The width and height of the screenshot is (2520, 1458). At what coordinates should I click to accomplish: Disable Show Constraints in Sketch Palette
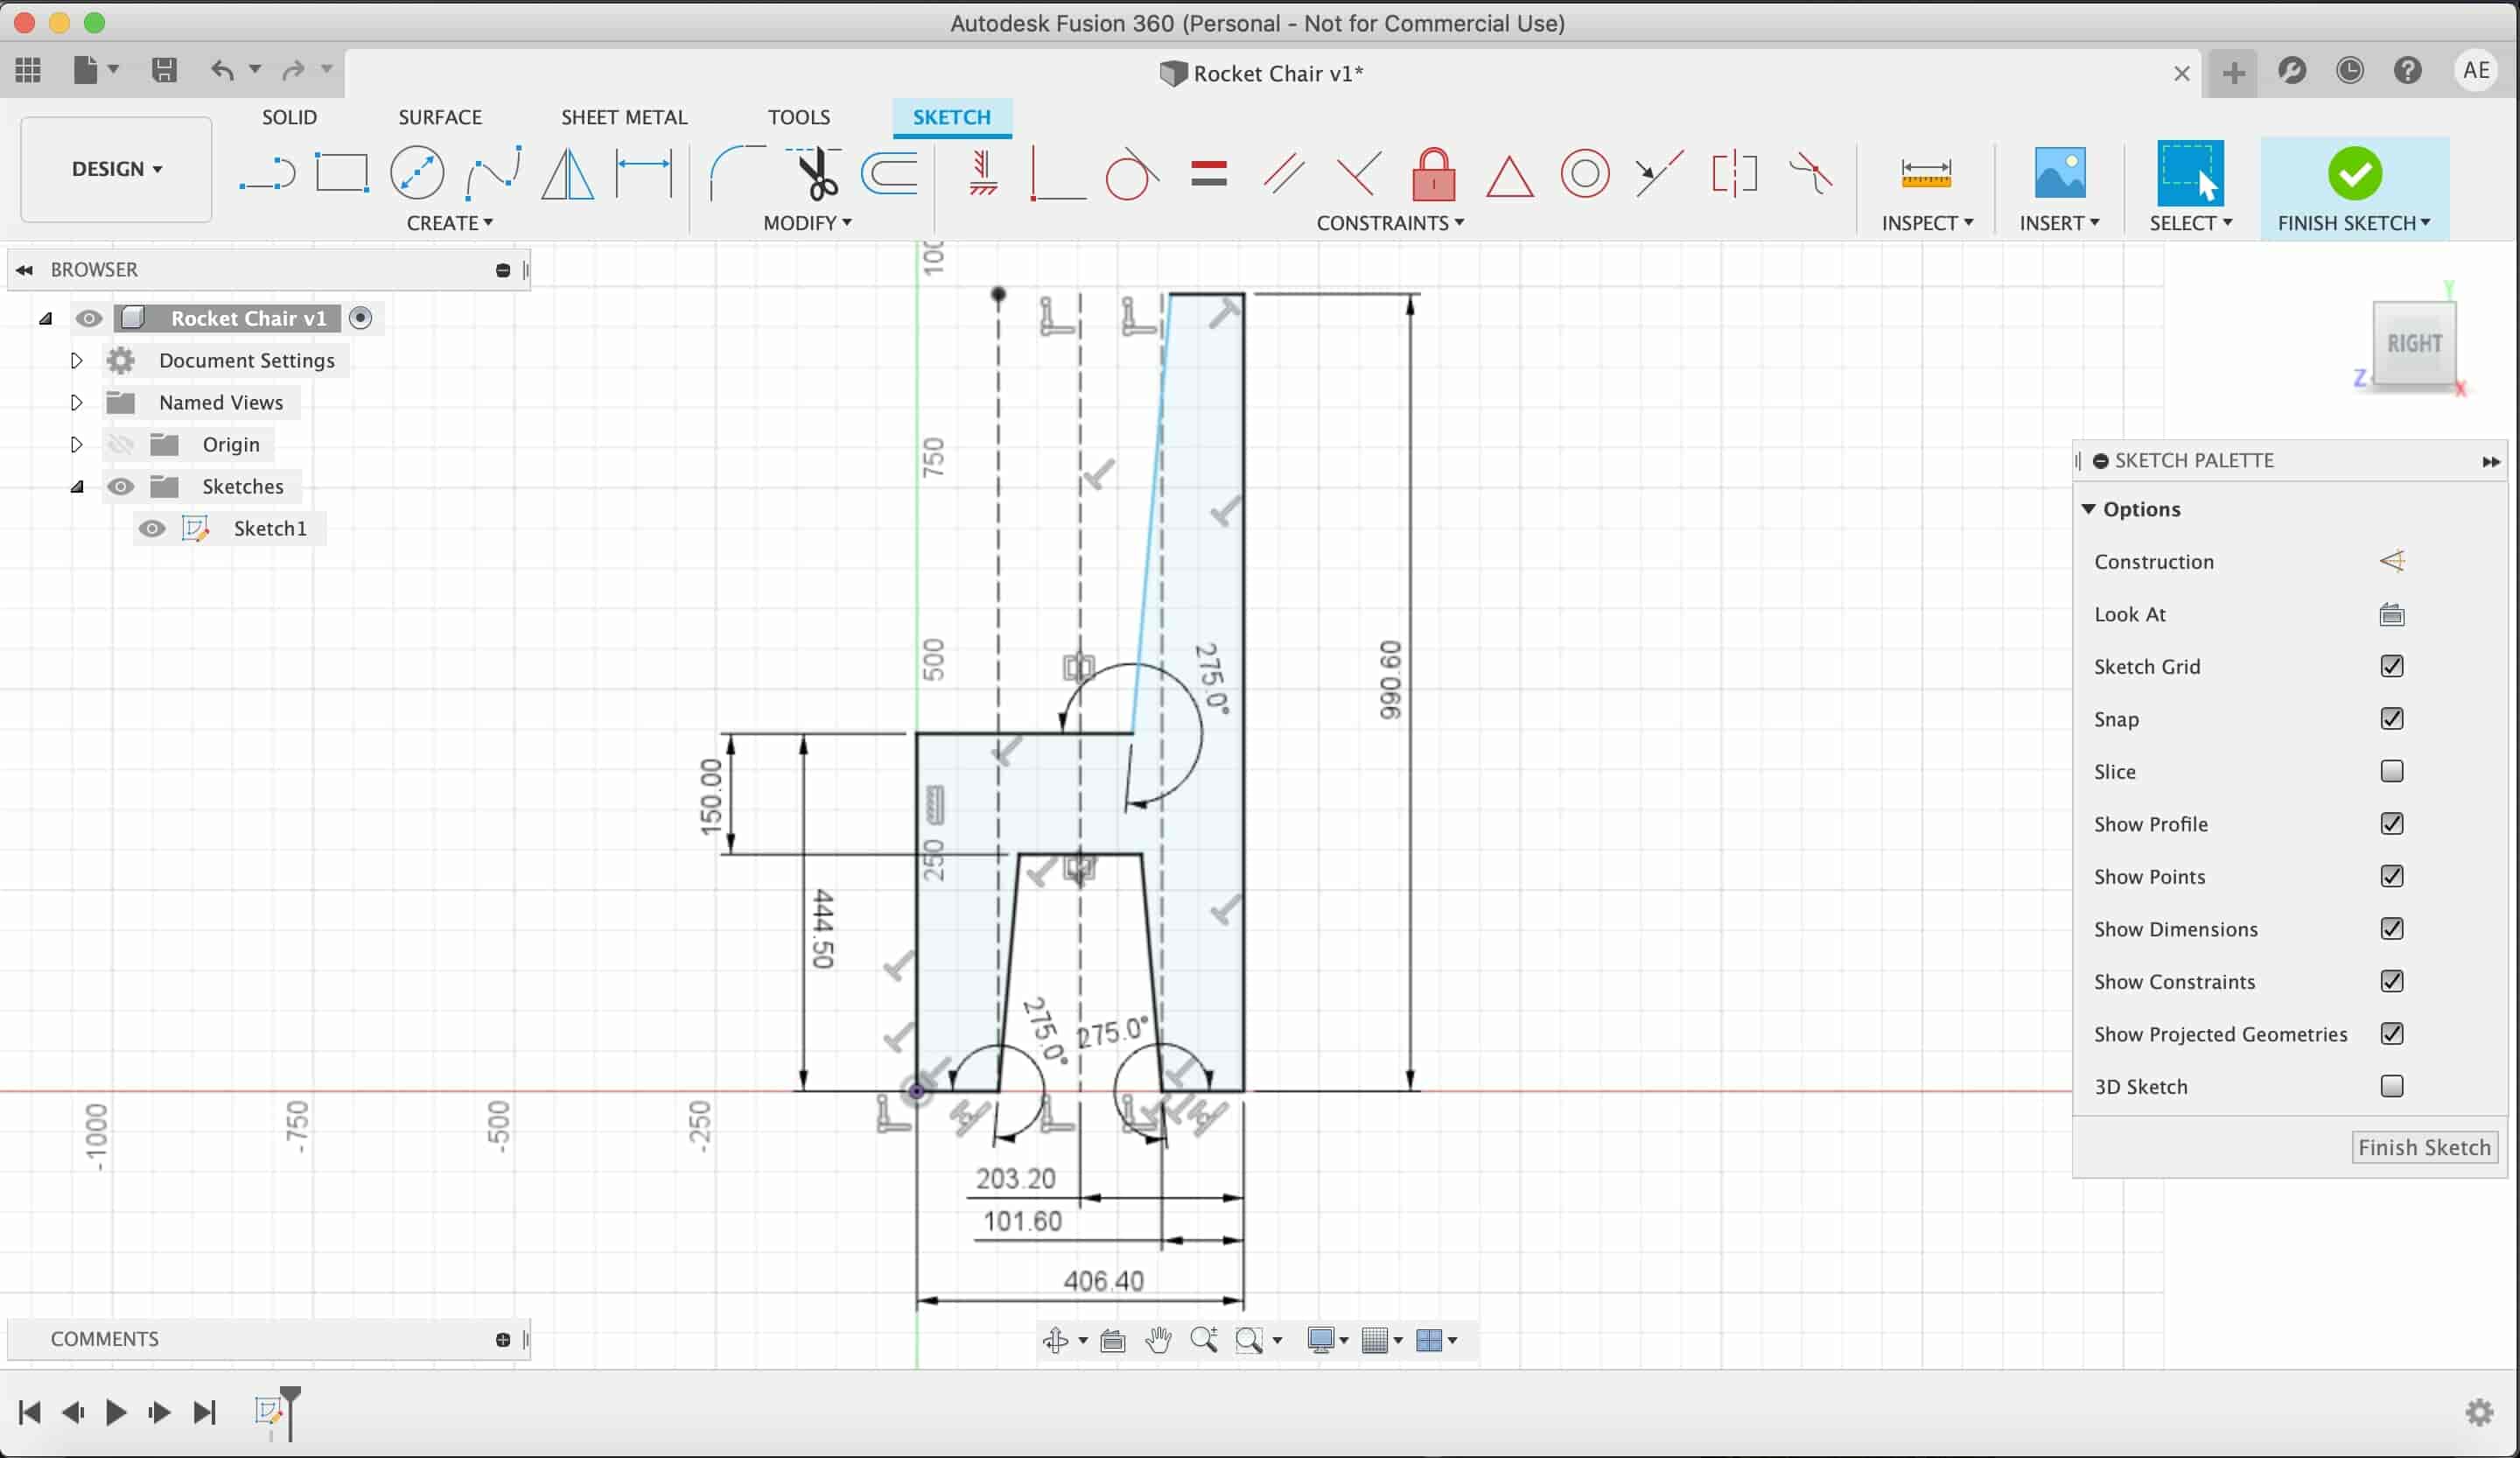click(2391, 981)
